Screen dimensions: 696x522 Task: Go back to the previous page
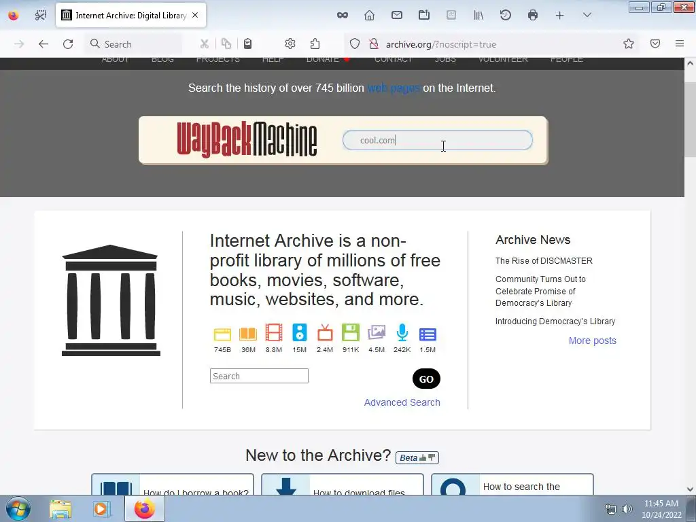coord(43,44)
